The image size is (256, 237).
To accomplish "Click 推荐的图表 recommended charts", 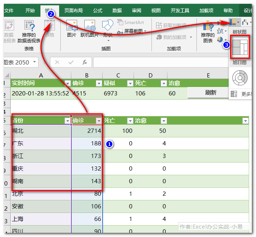I will [x=208, y=31].
